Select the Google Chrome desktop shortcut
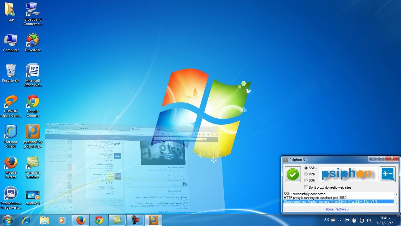The image size is (401, 226). 33,106
